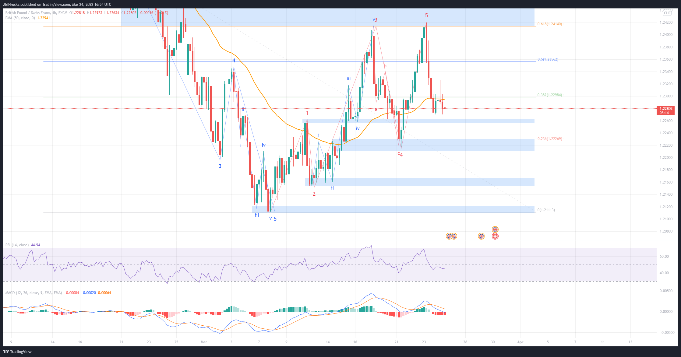Select the MACD (12, 26, close, 9) legend
681x357 pixels.
pos(34,293)
